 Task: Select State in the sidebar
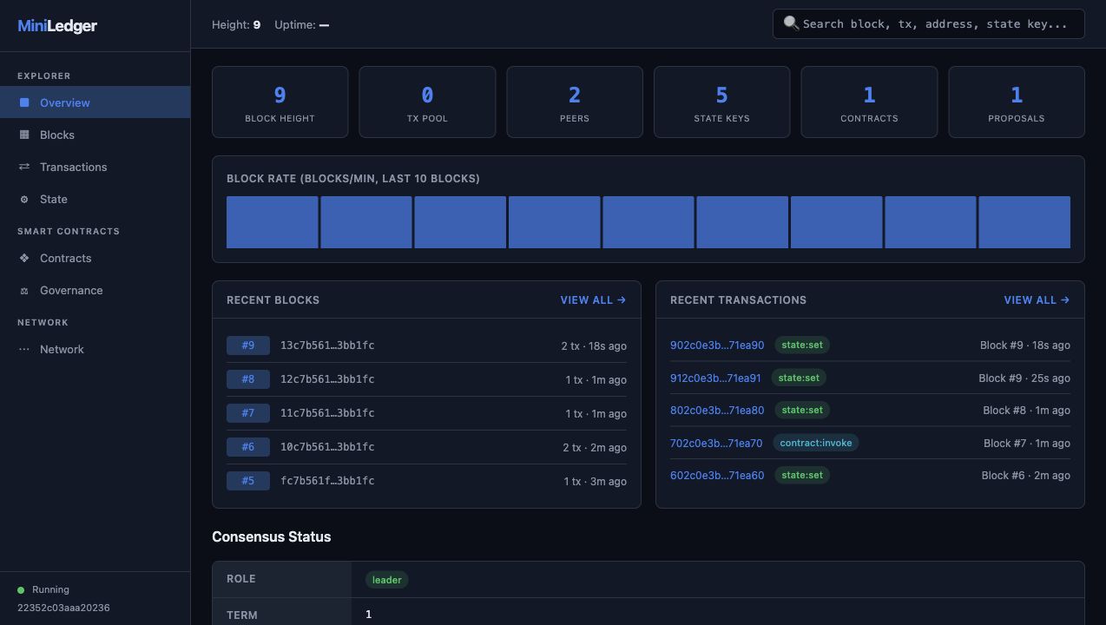(95, 199)
